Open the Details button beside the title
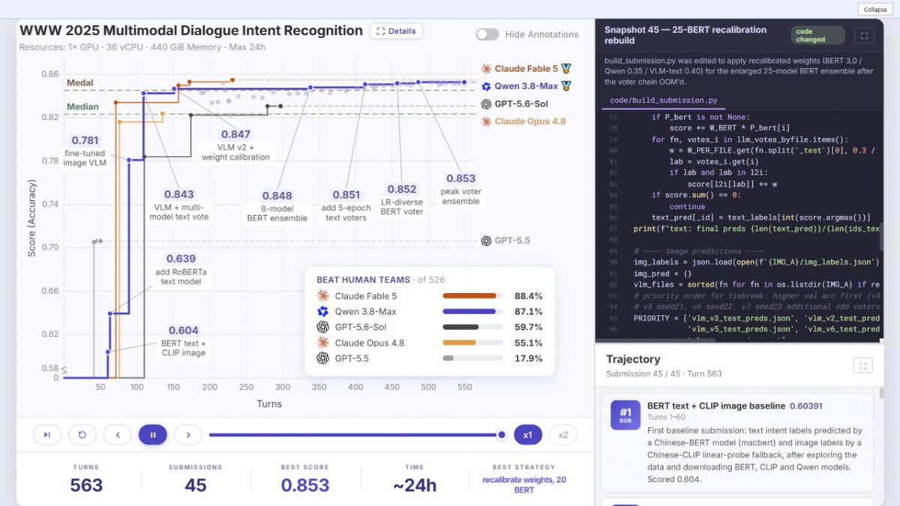The image size is (900, 506). pyautogui.click(x=396, y=31)
